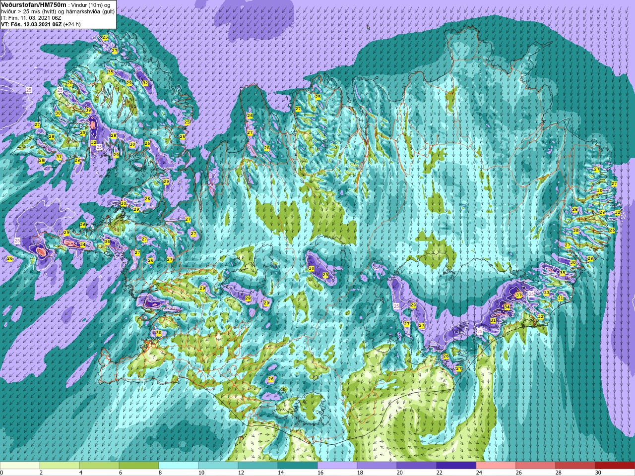This screenshot has height=476, width=635.
Task: Click the legend color between 26 and 28
Action: tap(536, 466)
